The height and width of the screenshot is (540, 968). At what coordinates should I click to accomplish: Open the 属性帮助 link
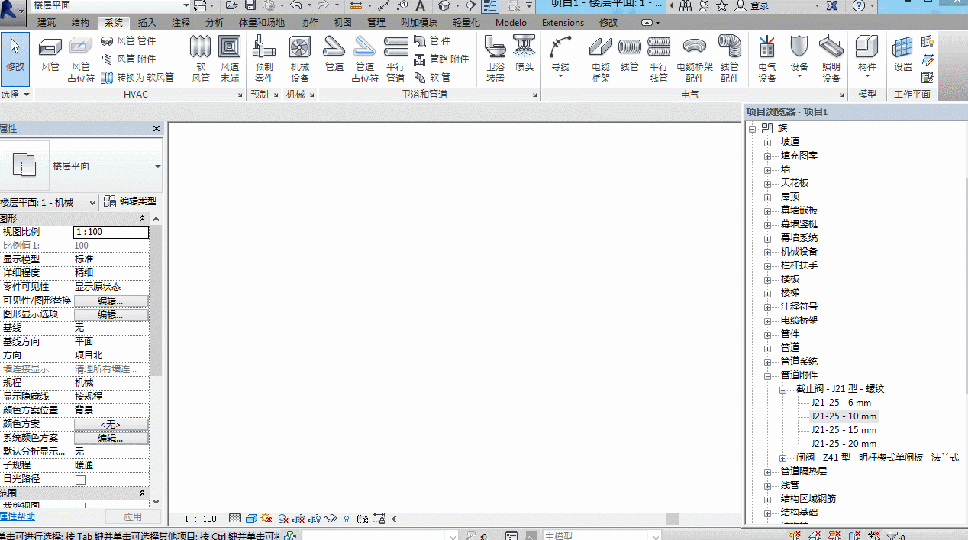pos(17,516)
